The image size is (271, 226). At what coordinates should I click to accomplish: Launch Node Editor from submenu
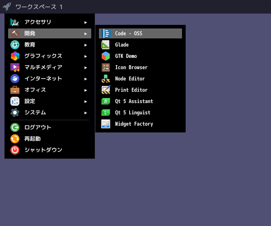(140, 79)
